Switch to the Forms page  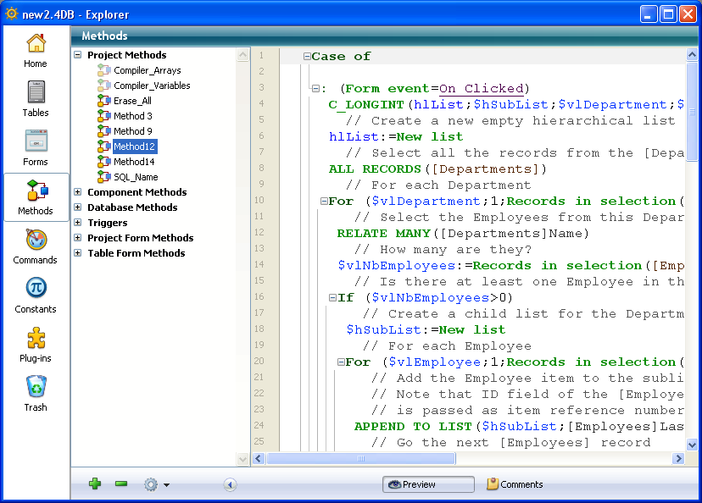[36, 147]
